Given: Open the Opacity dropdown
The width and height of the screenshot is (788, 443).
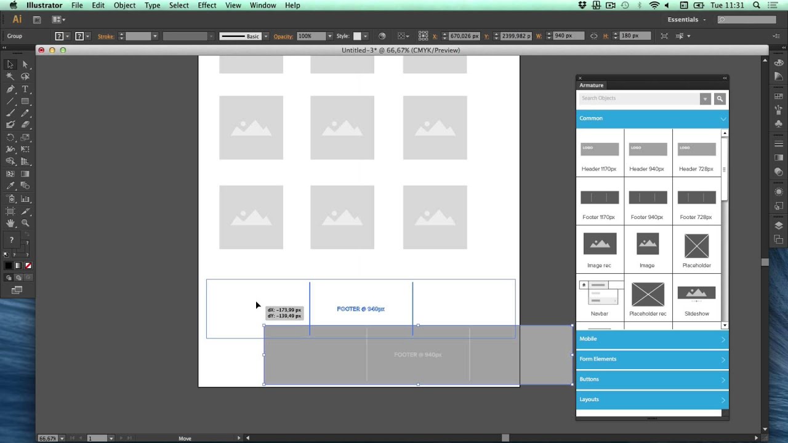Looking at the screenshot, I should [330, 36].
